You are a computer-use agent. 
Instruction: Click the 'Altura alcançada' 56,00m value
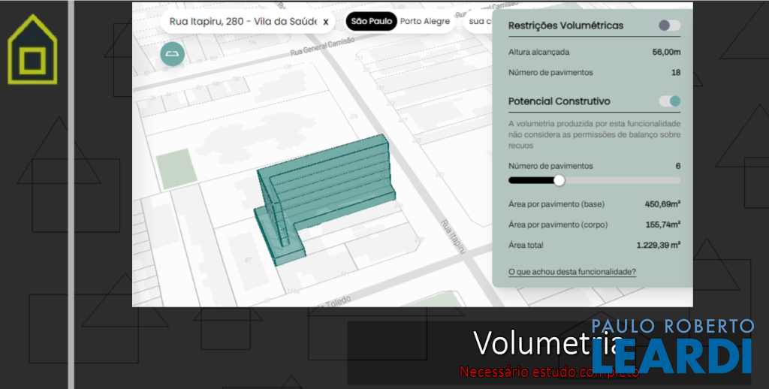pyautogui.click(x=667, y=52)
